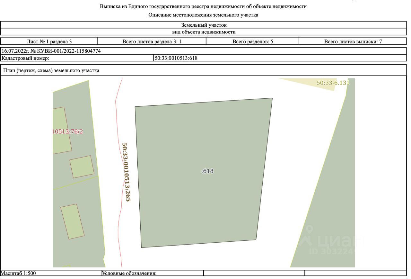Select the 'Лист № 1 раздела 3' cell
Image resolution: width=411 pixels, height=279 pixels.
(x=49, y=41)
